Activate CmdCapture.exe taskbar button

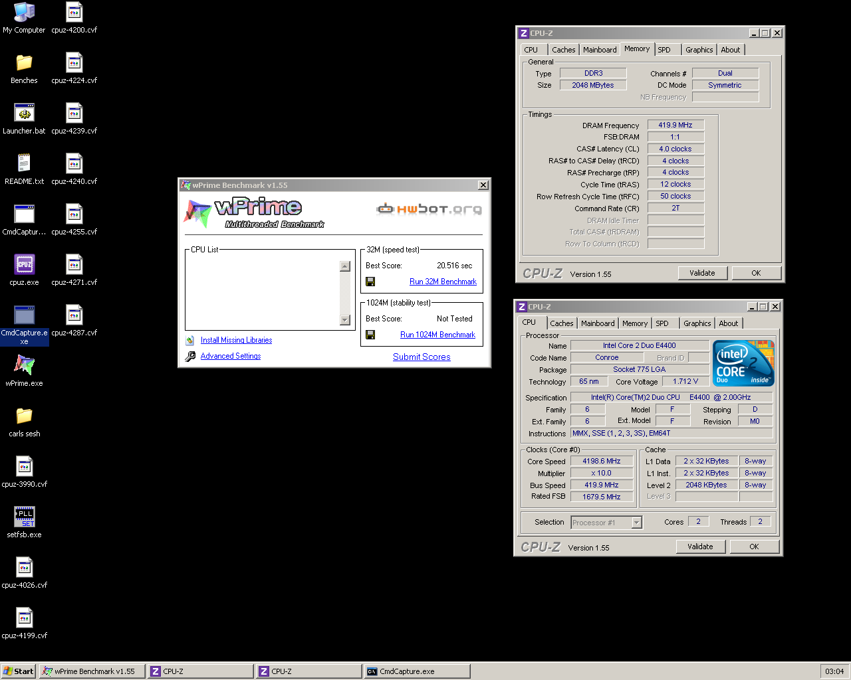[417, 671]
